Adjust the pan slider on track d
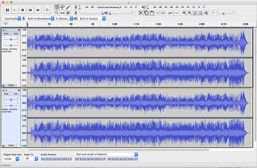This screenshot has height=168, width=257. coord(11,105)
